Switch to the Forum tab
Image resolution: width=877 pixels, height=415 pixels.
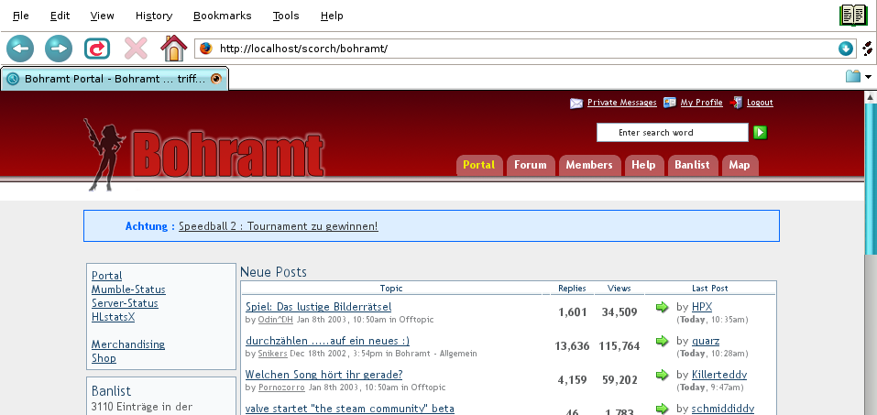[x=530, y=165]
